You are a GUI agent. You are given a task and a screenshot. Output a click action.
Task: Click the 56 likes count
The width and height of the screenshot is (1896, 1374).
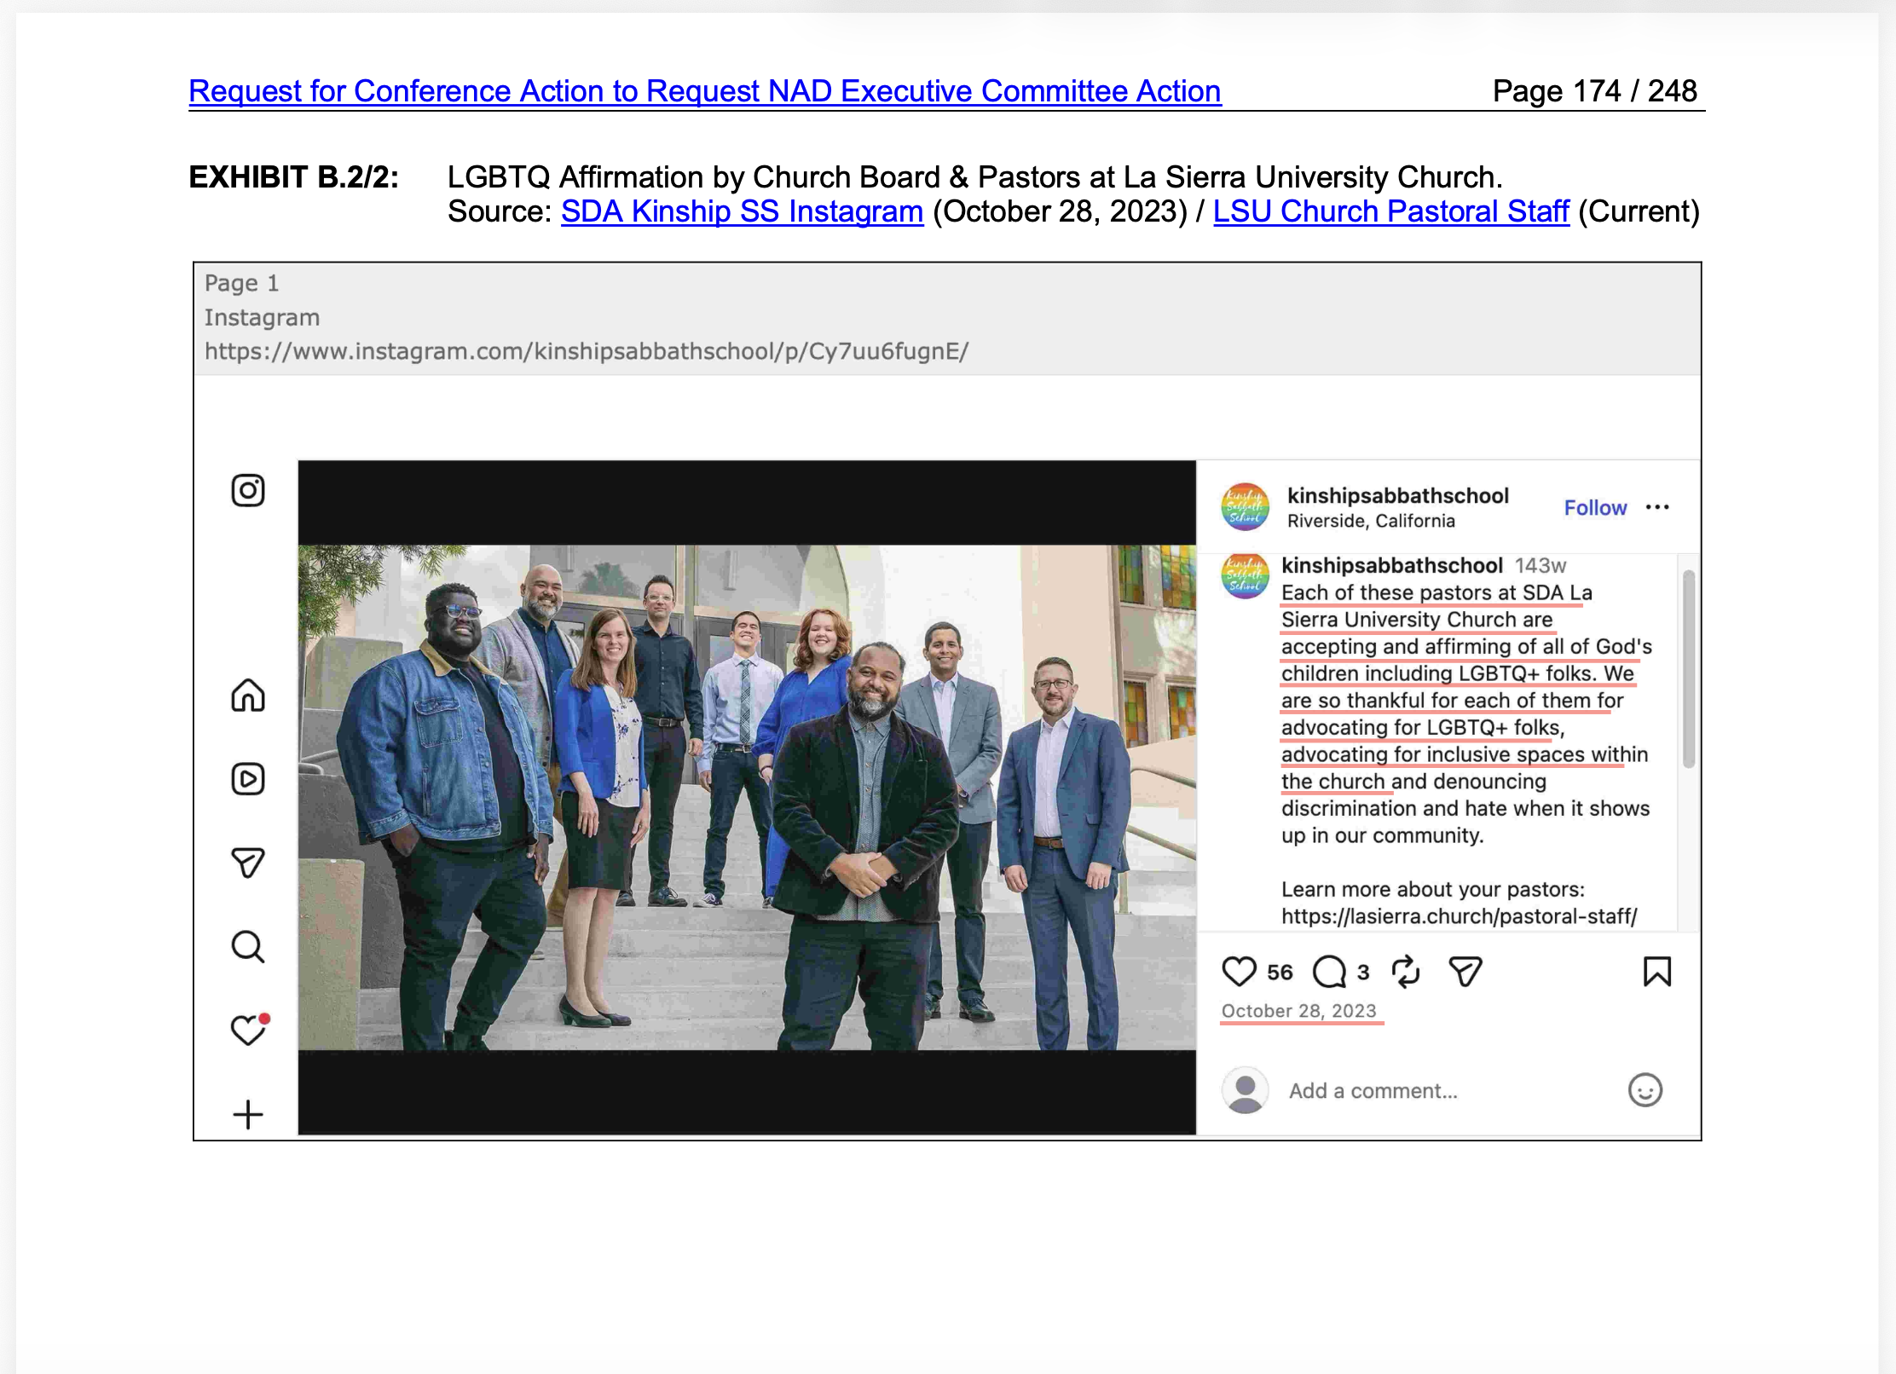click(x=1280, y=972)
